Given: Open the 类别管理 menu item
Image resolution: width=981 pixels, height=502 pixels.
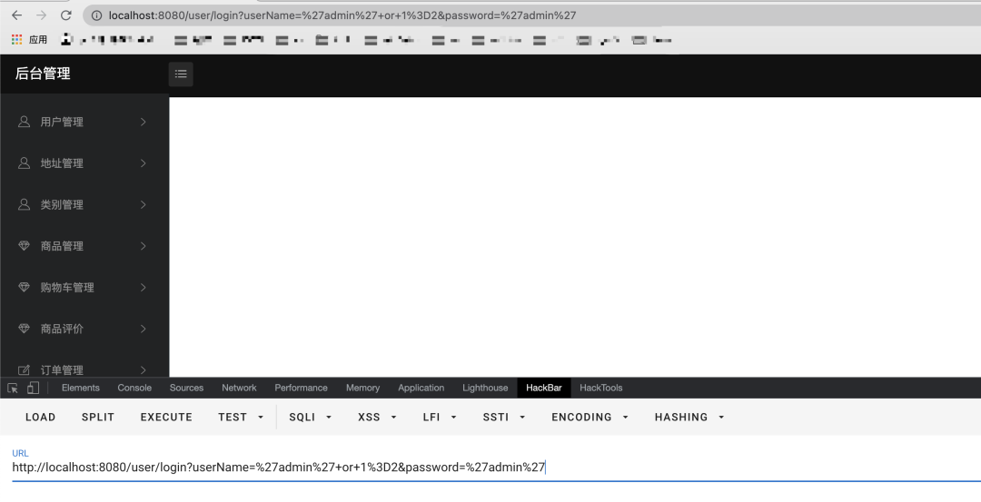Looking at the screenshot, I should tap(84, 204).
